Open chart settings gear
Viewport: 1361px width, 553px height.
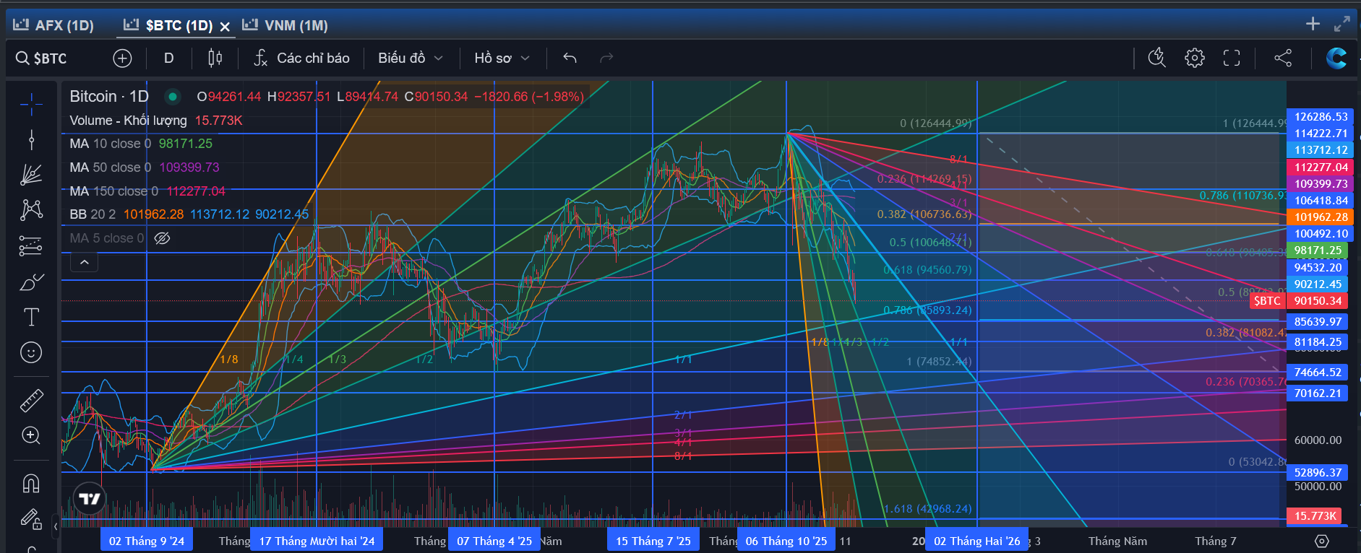tap(1195, 58)
